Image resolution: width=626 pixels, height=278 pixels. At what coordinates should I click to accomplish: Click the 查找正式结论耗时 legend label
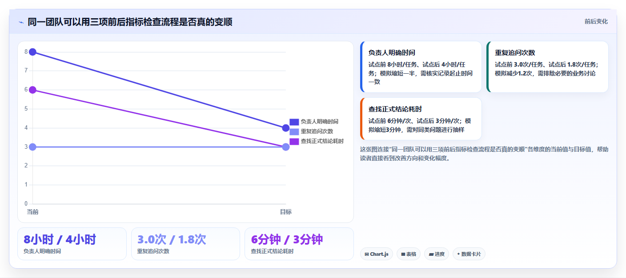pos(322,141)
